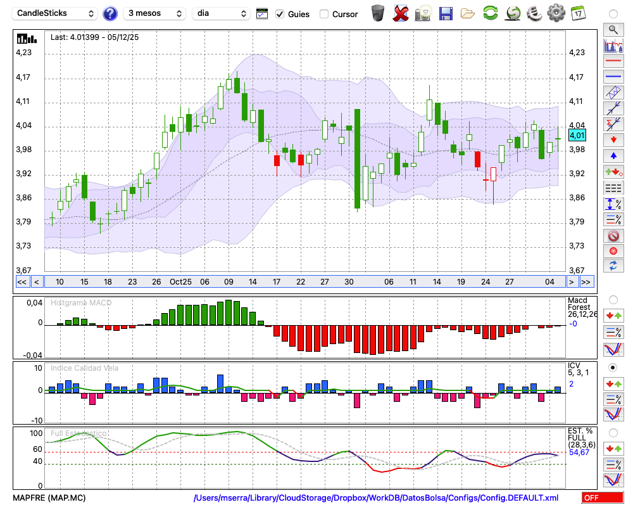Select the red horizontal line drawing tool

pyautogui.click(x=613, y=61)
